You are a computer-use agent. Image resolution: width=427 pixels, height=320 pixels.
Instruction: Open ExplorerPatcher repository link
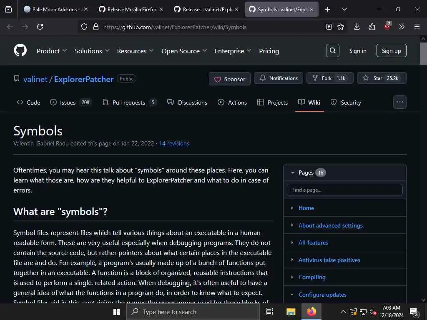pos(83,79)
